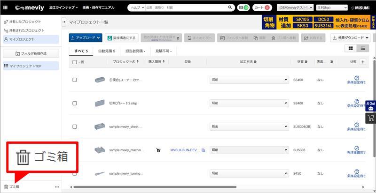This screenshot has width=376, height=193.
Task: Tick checkbox for 切削プレート2.step row
Action: [75, 103]
